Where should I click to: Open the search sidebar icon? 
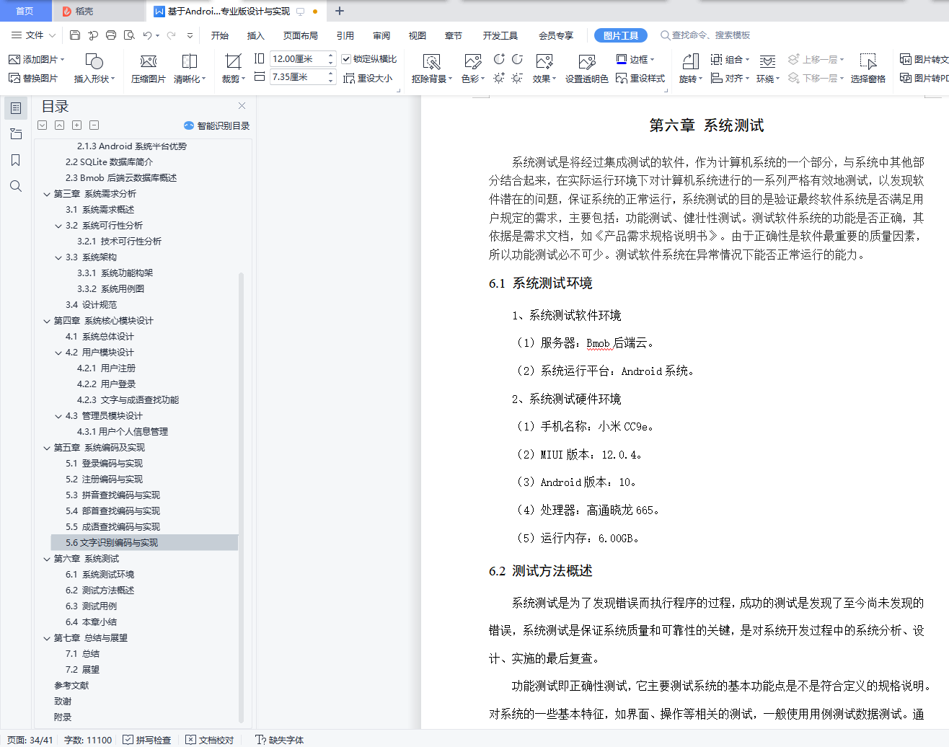pyautogui.click(x=16, y=186)
